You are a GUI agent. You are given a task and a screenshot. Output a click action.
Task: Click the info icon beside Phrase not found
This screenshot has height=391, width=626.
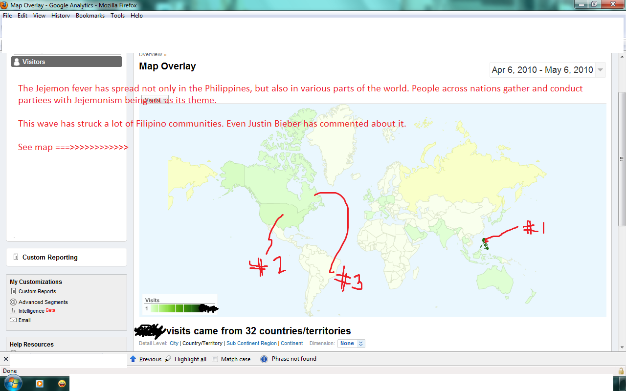[x=264, y=359]
